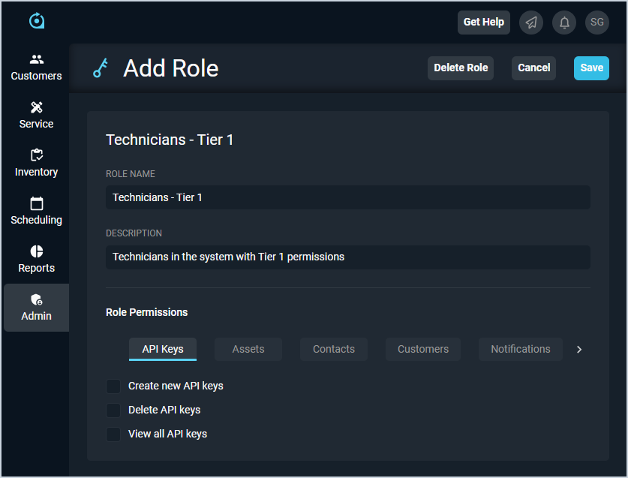The width and height of the screenshot is (628, 478).
Task: Open Reports section in sidebar
Action: [x=36, y=259]
